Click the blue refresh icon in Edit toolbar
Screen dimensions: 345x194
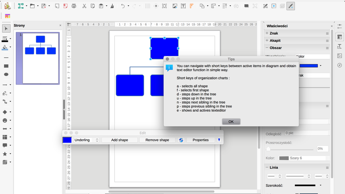click(181, 140)
